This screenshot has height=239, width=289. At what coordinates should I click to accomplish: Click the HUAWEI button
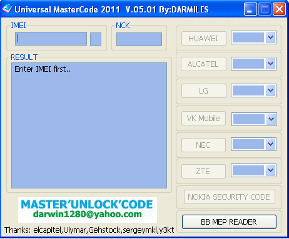pos(204,39)
